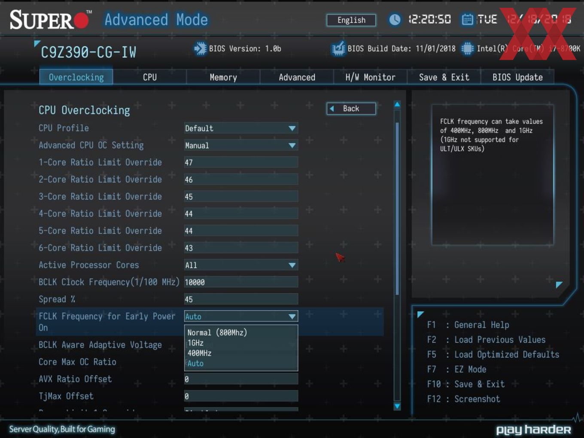Open the H/W Monitor tab

[x=370, y=77]
